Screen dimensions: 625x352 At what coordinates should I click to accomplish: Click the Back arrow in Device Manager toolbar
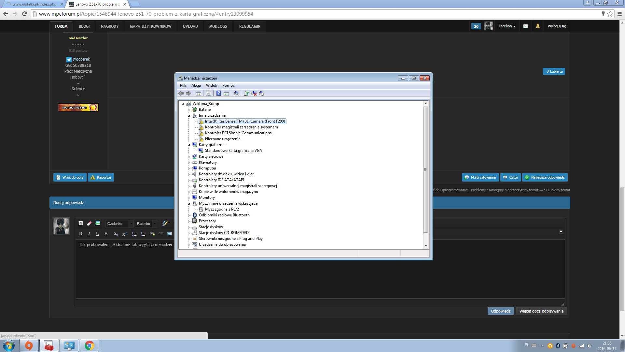click(181, 94)
